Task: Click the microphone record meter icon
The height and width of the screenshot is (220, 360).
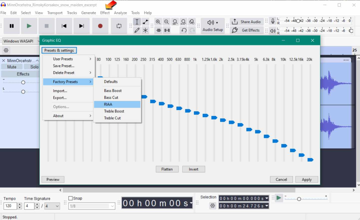Action: [x=273, y=21]
